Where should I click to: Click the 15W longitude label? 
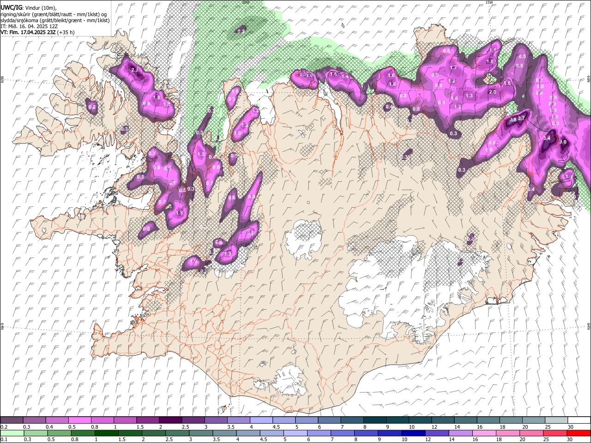489,2
